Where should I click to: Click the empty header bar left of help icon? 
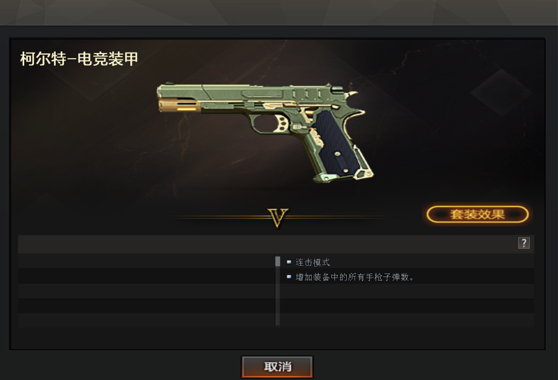[x=268, y=244]
